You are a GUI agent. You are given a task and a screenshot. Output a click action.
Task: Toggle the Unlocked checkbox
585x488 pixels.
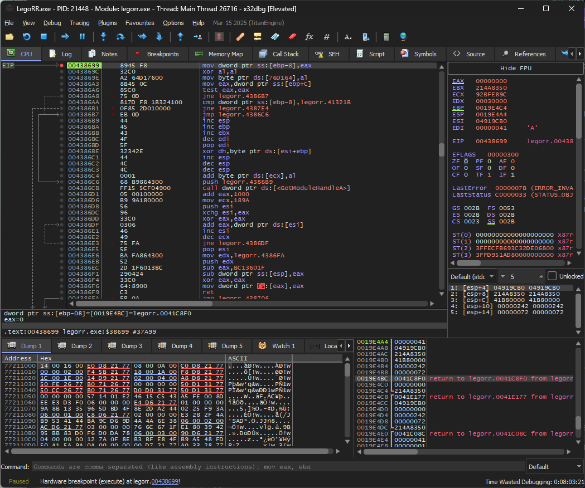(x=552, y=276)
